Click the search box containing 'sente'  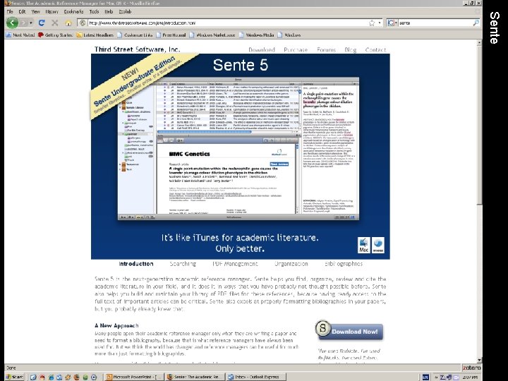[x=435, y=23]
